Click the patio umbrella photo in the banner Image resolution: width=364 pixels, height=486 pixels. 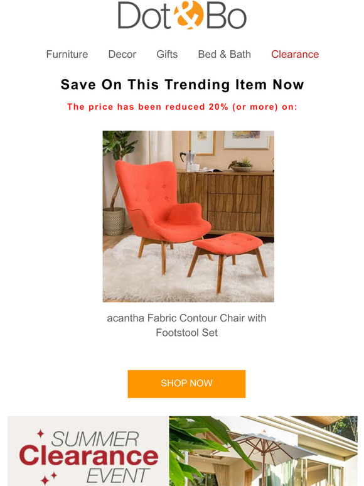click(264, 451)
